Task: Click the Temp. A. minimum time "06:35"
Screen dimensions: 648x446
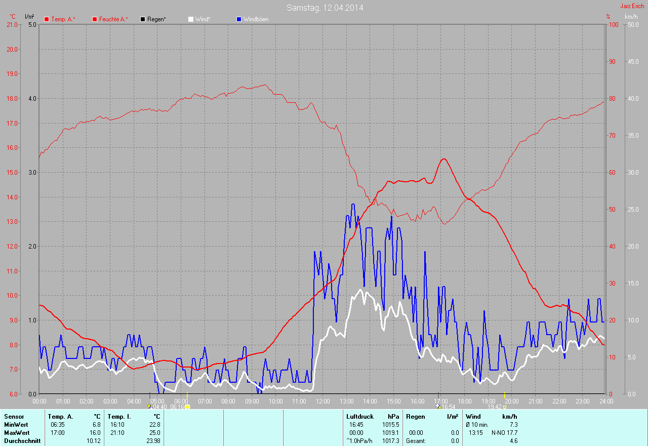Action: pos(57,424)
